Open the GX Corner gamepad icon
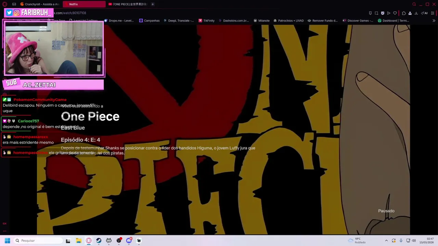 [x=14, y=4]
